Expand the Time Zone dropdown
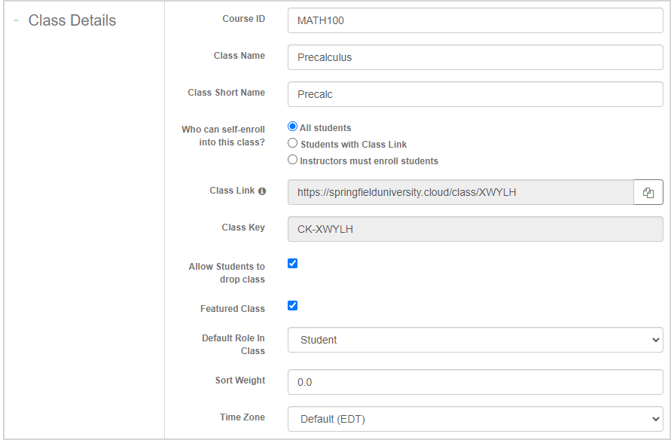 474,419
